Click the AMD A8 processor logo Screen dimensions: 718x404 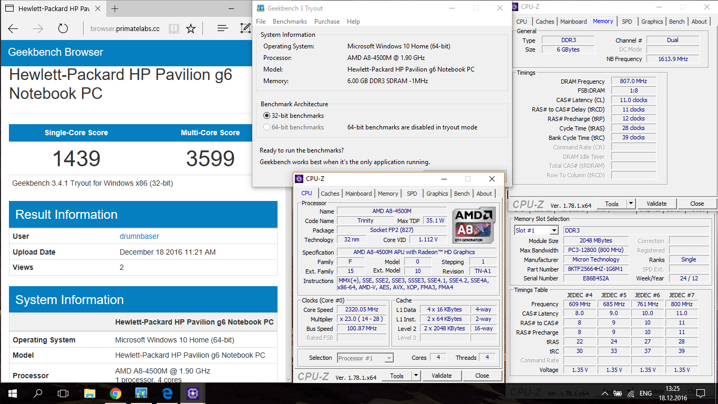[473, 225]
